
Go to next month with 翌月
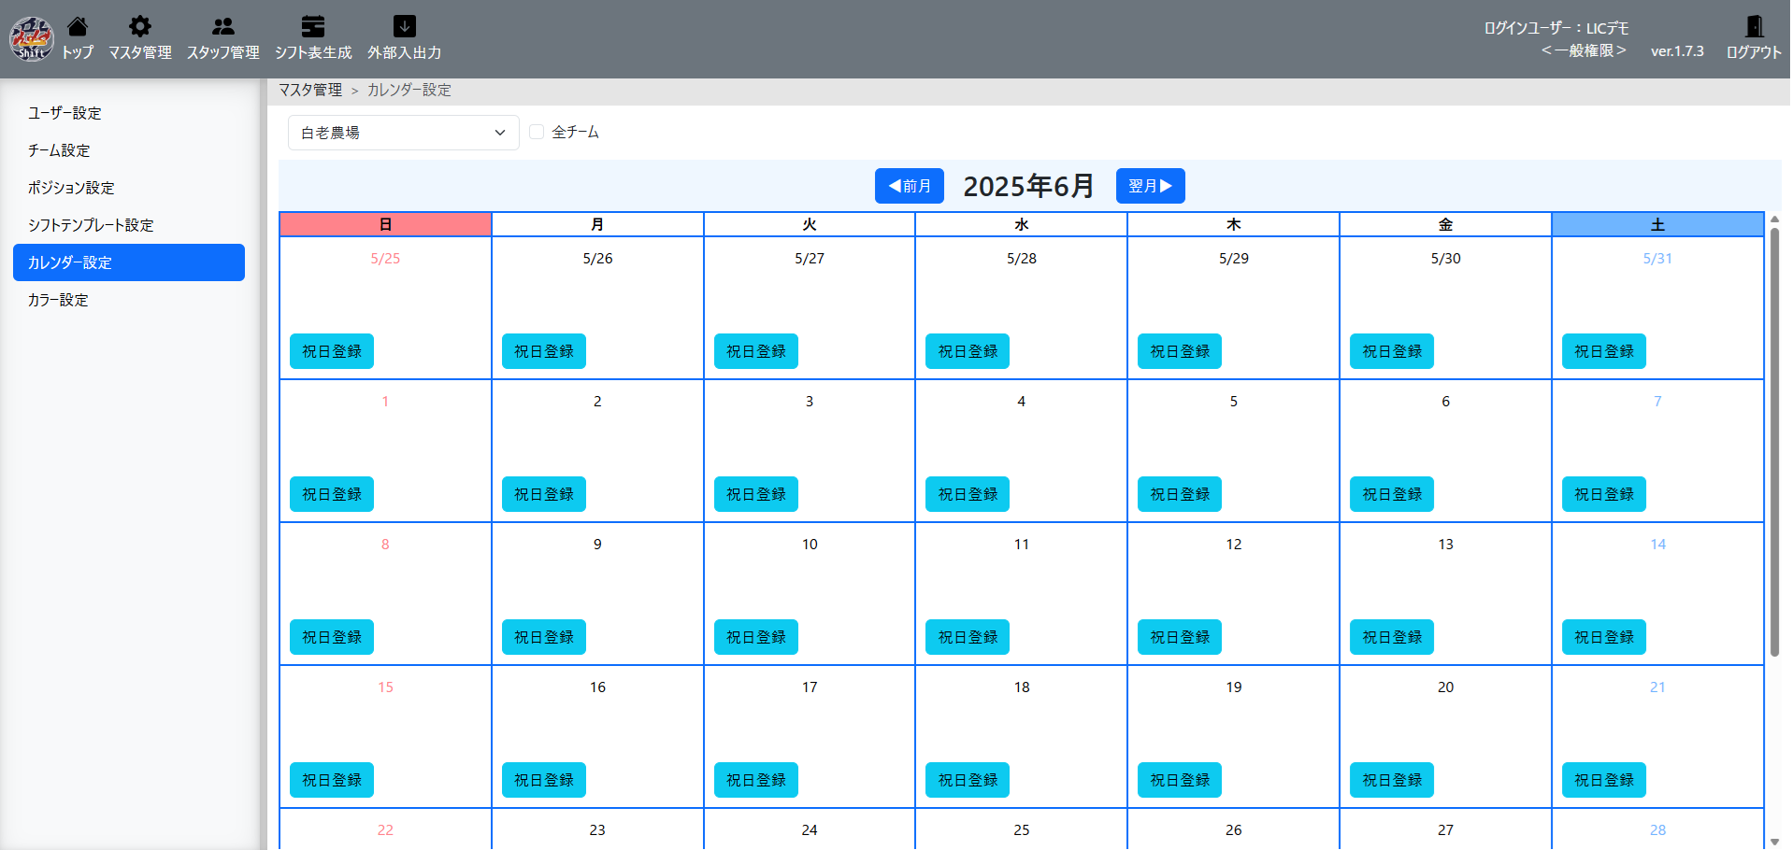(x=1151, y=186)
